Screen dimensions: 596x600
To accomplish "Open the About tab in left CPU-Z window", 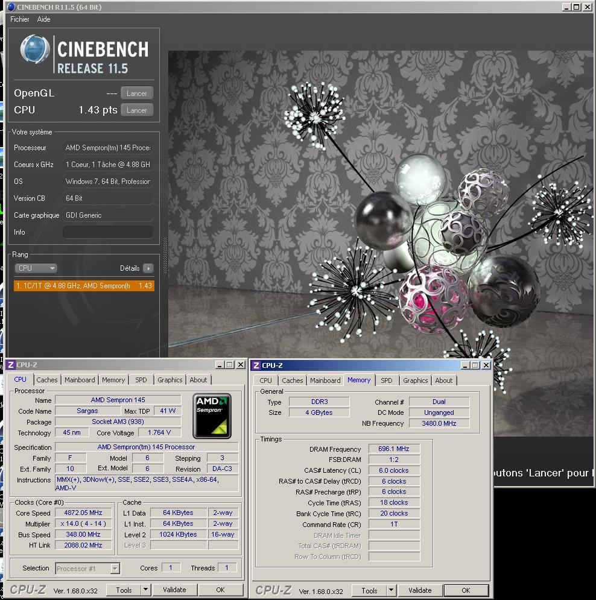I will 198,379.
